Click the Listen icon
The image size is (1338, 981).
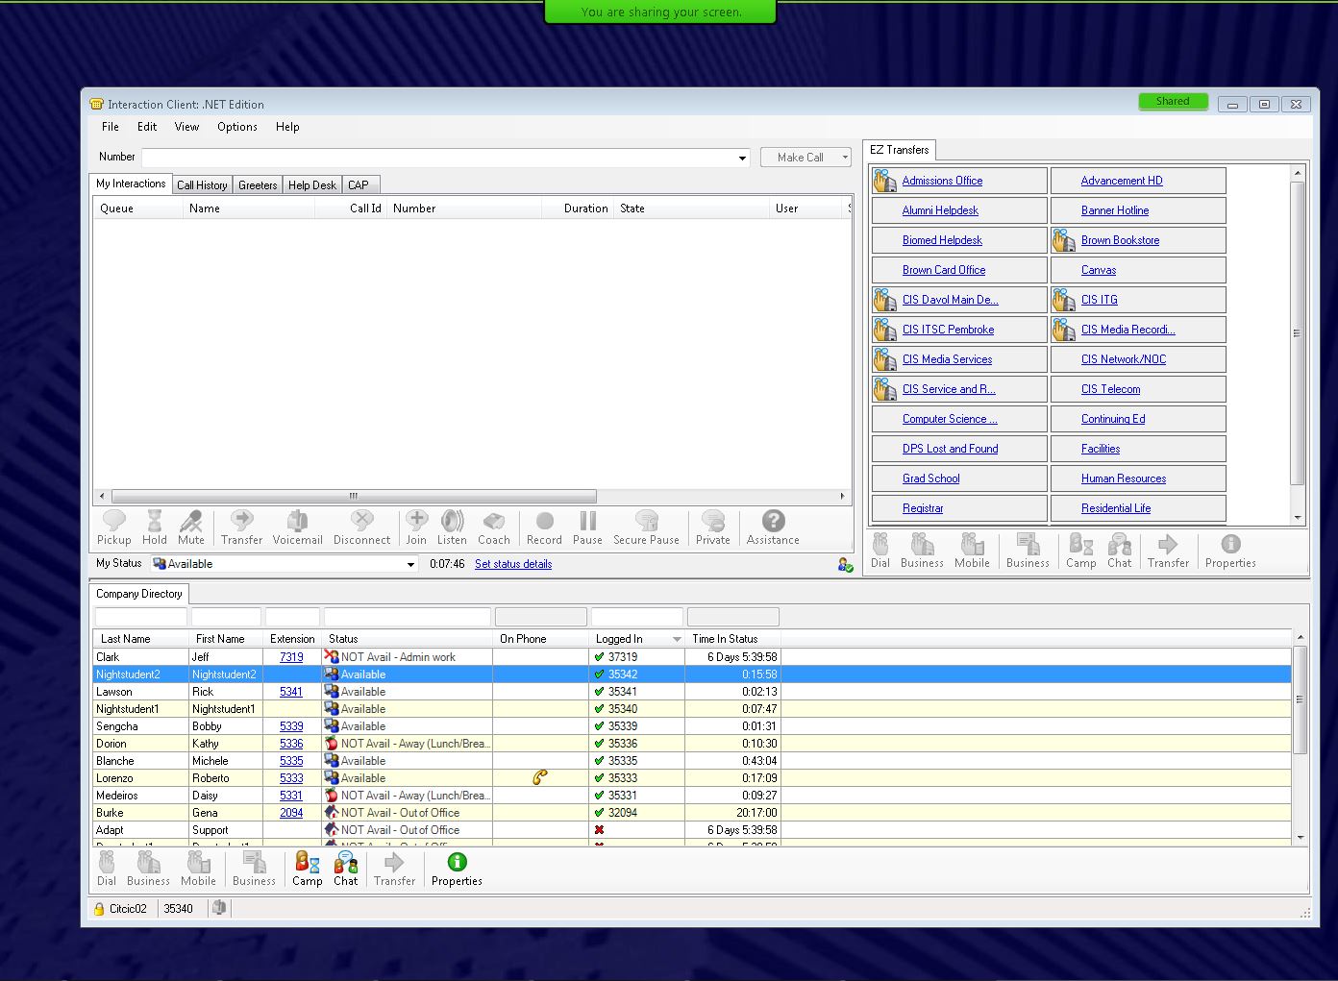452,521
